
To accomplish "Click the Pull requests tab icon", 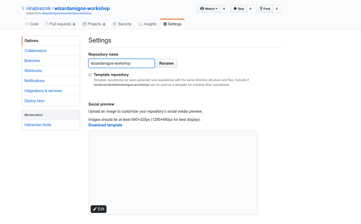I will tap(47, 24).
